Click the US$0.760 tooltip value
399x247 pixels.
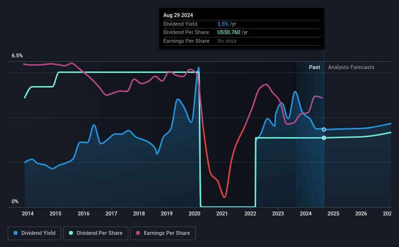coord(228,33)
